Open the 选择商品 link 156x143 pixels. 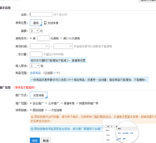tap(35, 73)
